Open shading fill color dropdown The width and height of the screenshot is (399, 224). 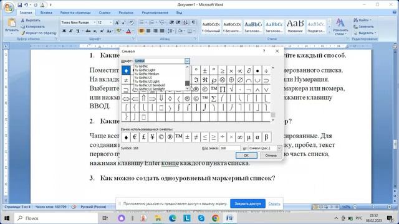pos(185,31)
